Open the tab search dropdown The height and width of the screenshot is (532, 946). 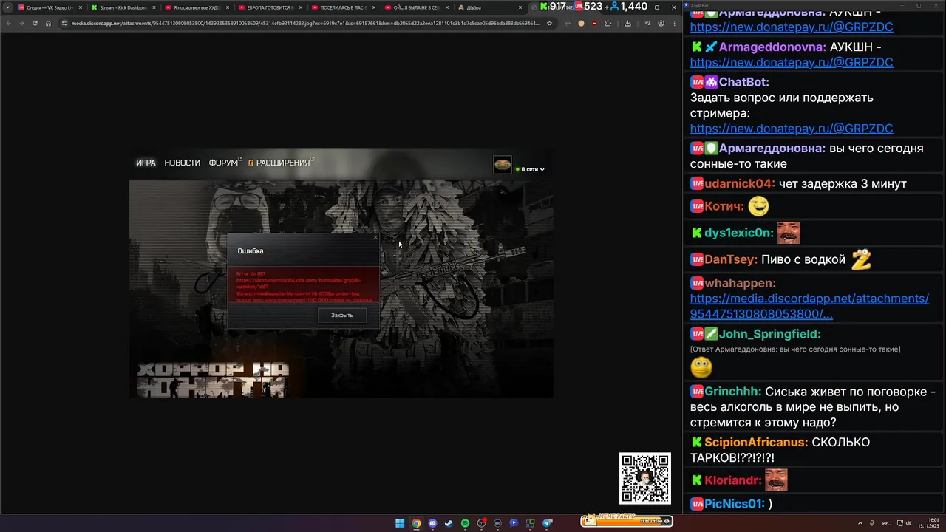7,7
